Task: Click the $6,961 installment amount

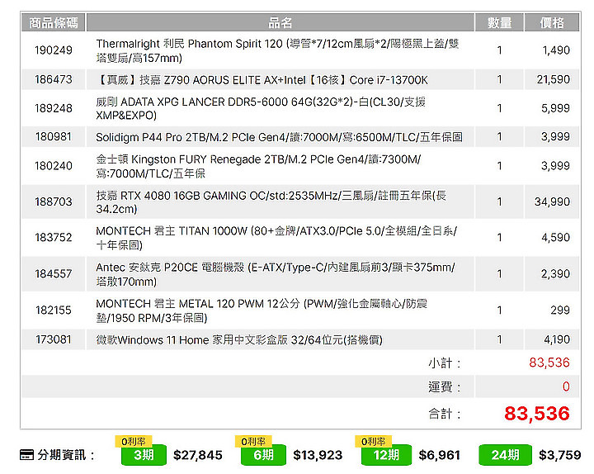Action: (439, 455)
